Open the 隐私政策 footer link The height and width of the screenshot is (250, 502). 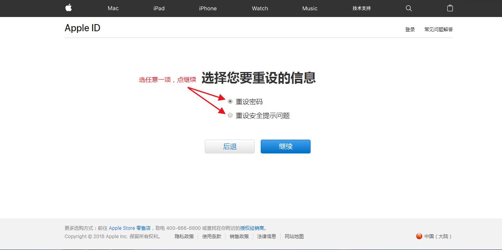pyautogui.click(x=184, y=237)
